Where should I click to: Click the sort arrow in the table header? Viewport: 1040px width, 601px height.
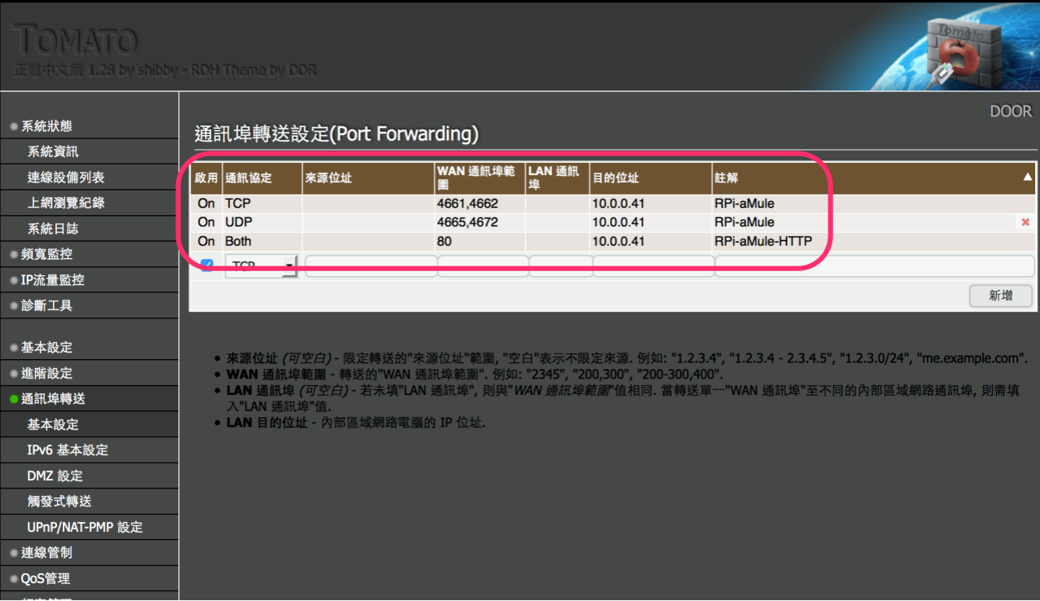tap(1028, 177)
